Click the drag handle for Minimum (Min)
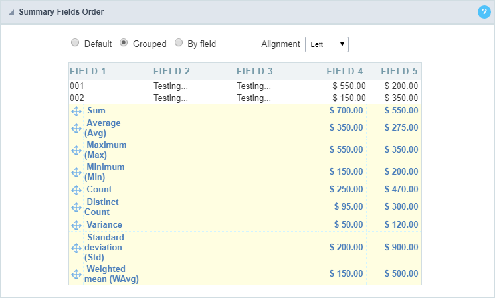This screenshot has height=298, width=495. [x=76, y=172]
